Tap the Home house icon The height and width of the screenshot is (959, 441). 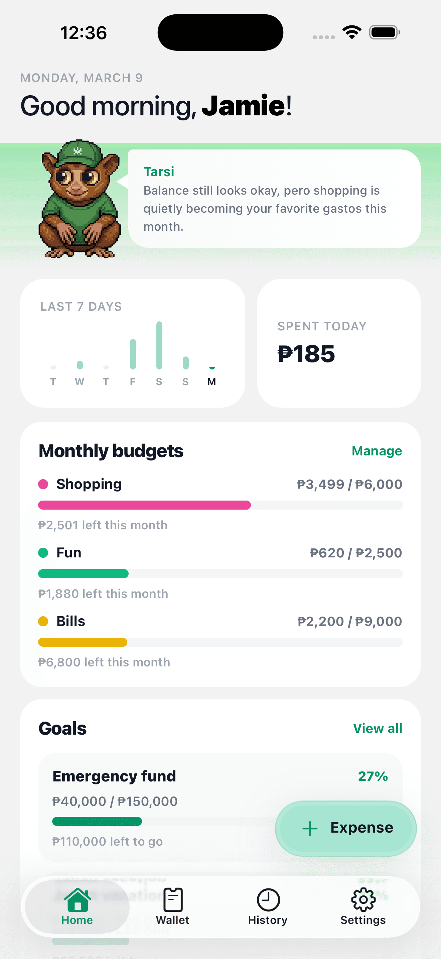tap(78, 900)
